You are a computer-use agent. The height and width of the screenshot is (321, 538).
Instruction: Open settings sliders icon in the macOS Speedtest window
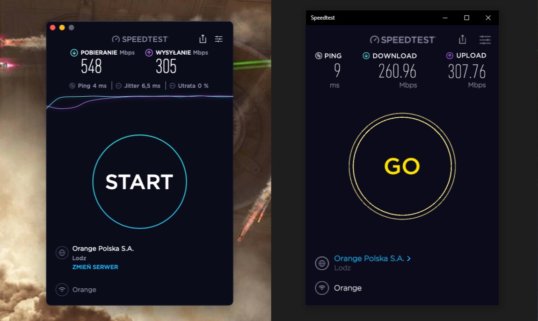click(x=218, y=39)
